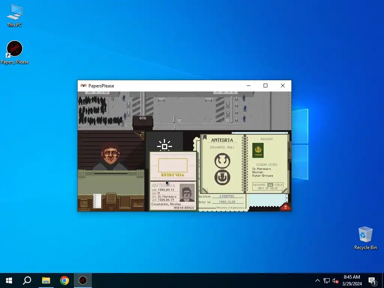
Task: Click the PapersPlease taskbar button
Action: pyautogui.click(x=83, y=280)
